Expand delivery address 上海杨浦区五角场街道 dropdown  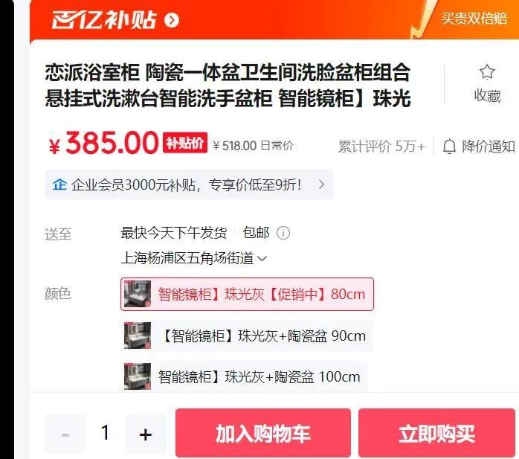193,258
